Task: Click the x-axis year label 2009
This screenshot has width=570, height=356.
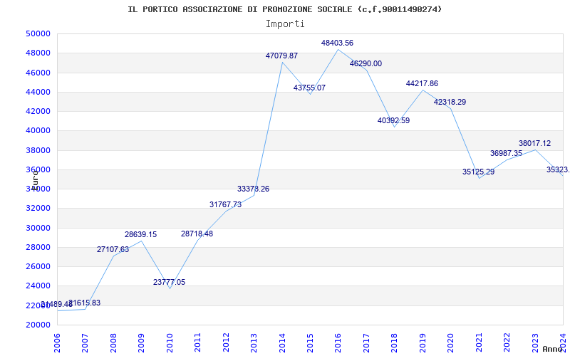Action: pyautogui.click(x=141, y=343)
